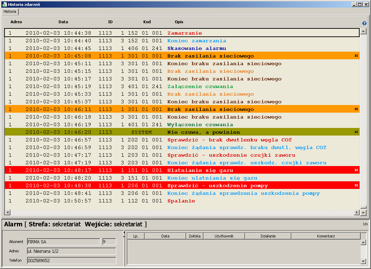Click the Historia zdarzeń title bar icon

pyautogui.click(x=4, y=4)
